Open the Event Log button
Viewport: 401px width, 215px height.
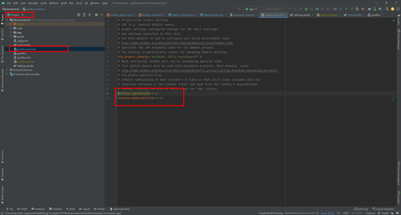click(x=361, y=209)
